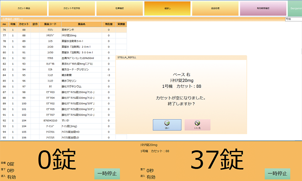
Task: Select the 棚卸し tab
Action: click(x=167, y=8)
